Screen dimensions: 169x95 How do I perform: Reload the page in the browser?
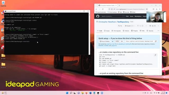[103, 9]
